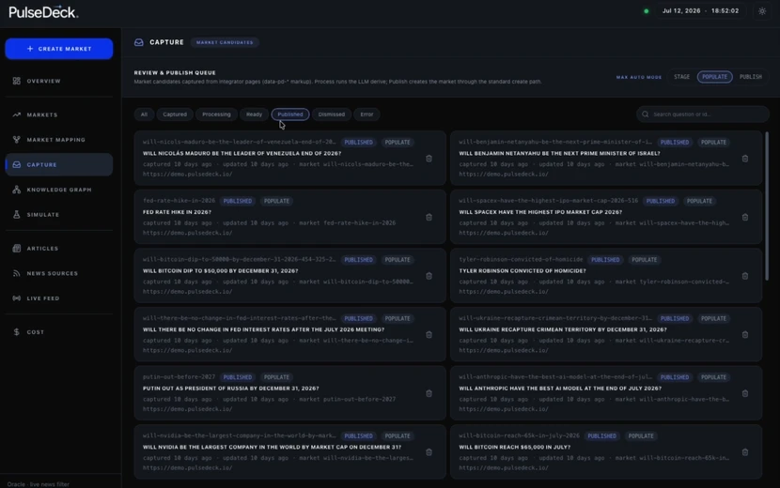Click 'market fed-rate-hike-in-2026' text
The height and width of the screenshot is (488, 780).
tap(347, 223)
